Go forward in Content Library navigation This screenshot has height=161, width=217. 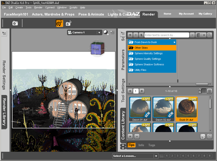[136, 35]
